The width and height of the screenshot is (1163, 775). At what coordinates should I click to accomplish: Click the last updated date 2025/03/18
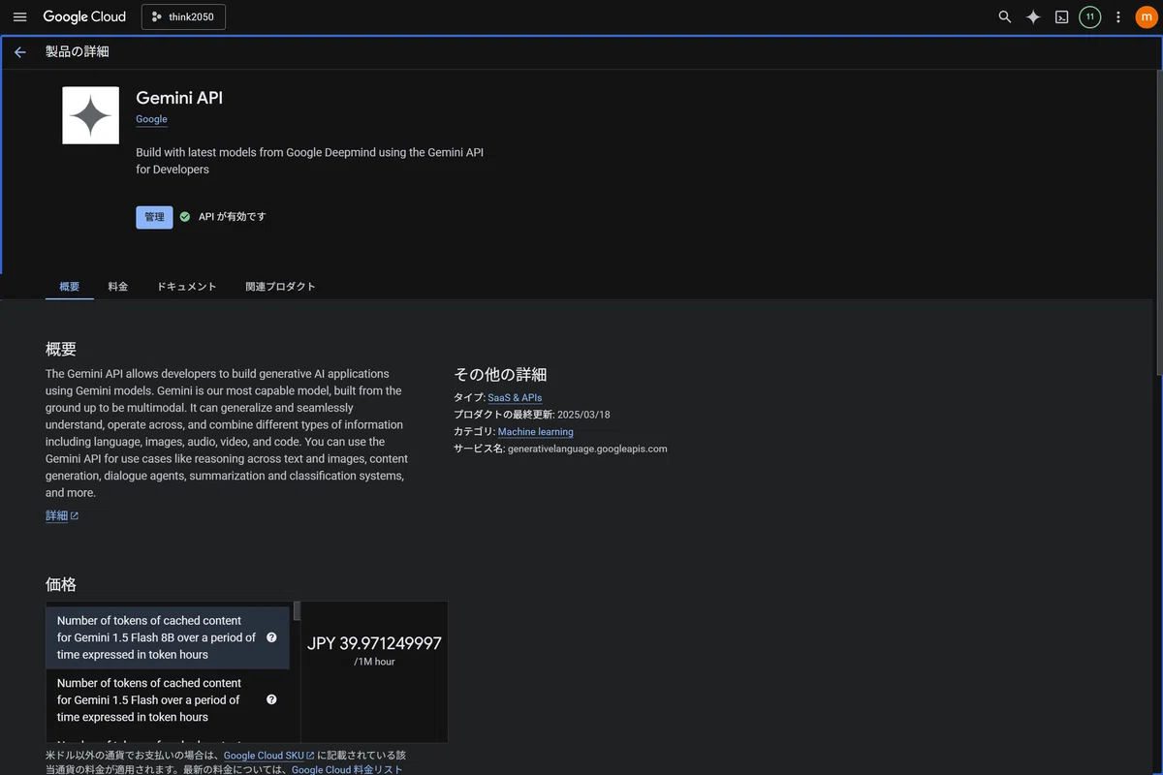583,415
